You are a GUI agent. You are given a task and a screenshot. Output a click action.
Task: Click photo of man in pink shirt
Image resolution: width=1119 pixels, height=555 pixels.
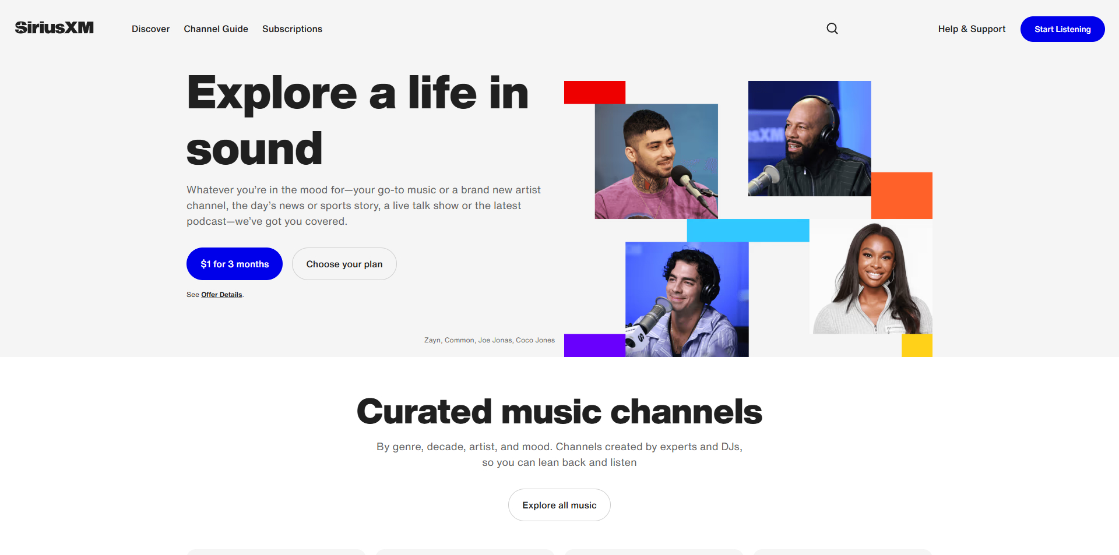click(656, 161)
